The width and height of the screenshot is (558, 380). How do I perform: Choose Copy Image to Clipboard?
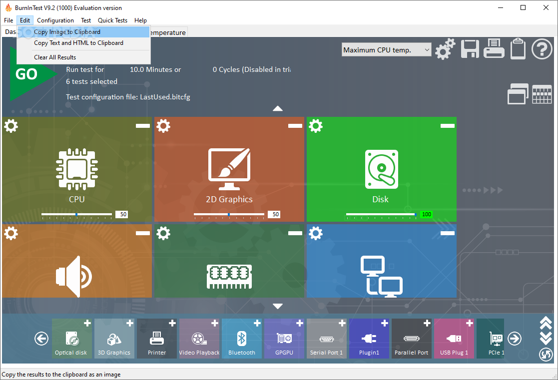point(83,32)
